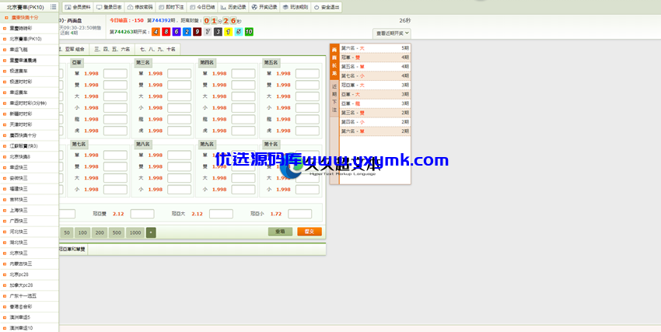Select 北京pc28 in the game list
The width and height of the screenshot is (661, 332).
[30, 274]
